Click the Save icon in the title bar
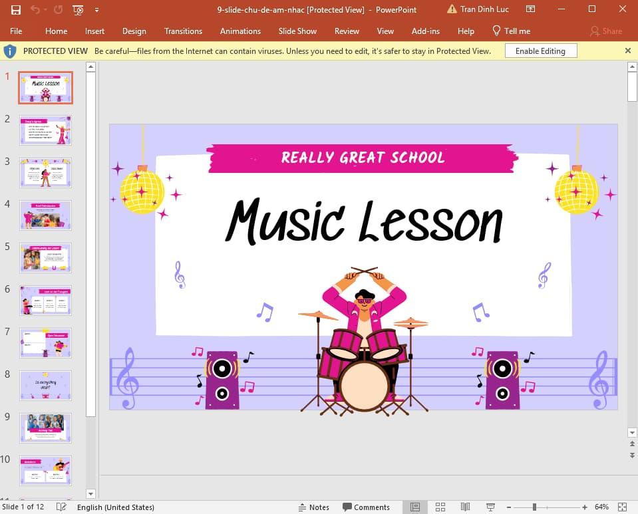 16,10
